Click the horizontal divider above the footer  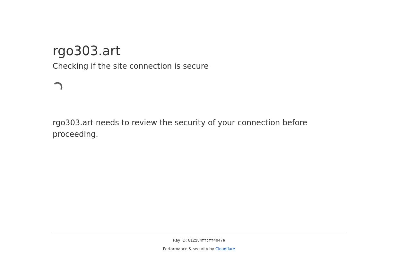point(199,232)
